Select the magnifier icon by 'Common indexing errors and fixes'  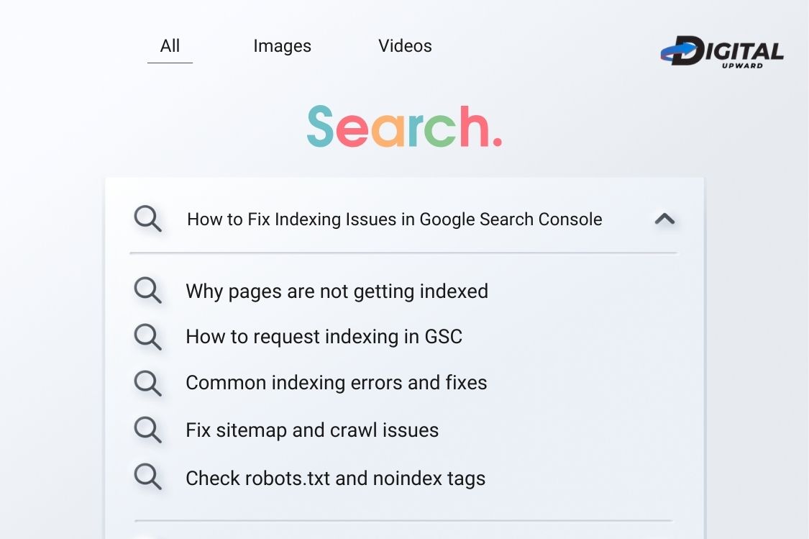tap(147, 382)
